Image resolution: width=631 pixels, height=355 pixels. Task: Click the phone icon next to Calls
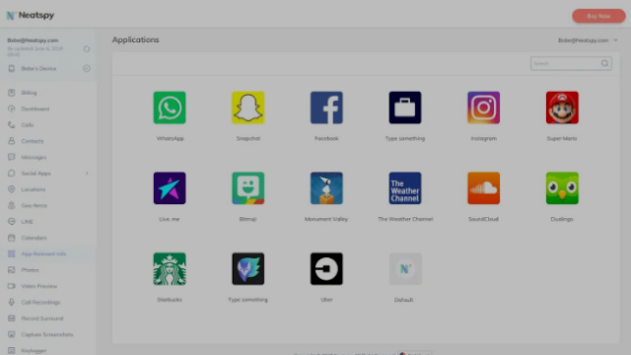pyautogui.click(x=11, y=125)
